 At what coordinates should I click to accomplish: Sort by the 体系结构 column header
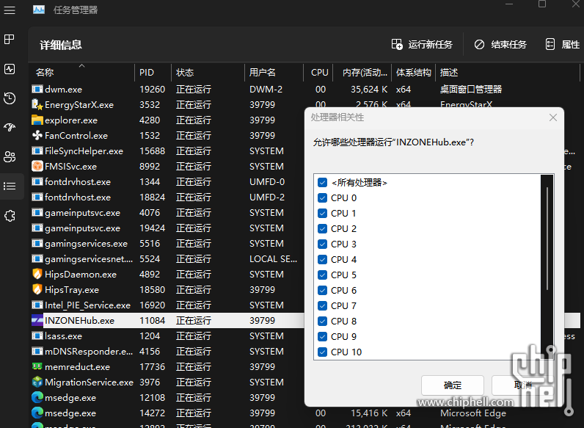[x=413, y=73]
